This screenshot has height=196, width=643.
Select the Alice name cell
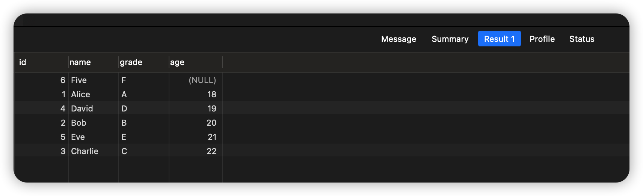pyautogui.click(x=80, y=94)
